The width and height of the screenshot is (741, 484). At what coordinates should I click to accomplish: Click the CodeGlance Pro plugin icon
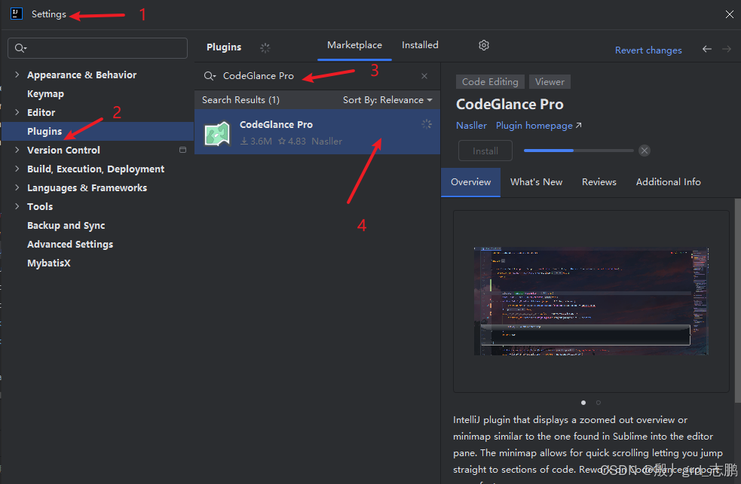pyautogui.click(x=217, y=133)
